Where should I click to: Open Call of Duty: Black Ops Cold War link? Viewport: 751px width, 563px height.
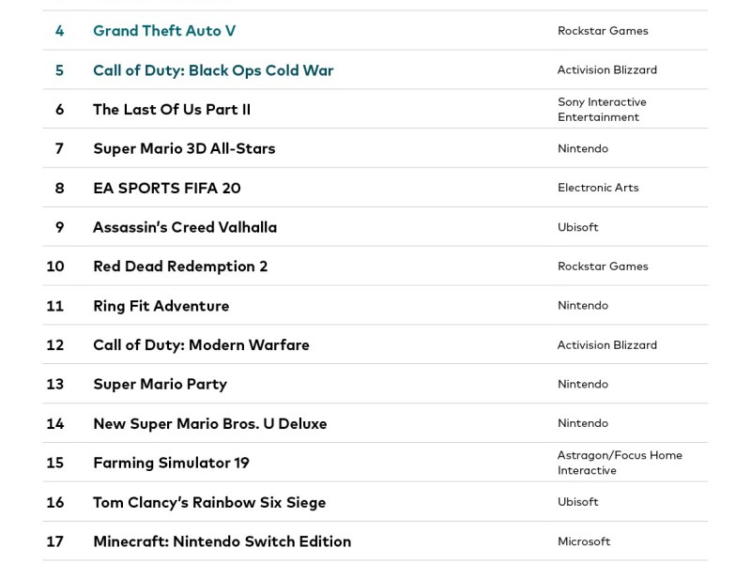point(213,70)
